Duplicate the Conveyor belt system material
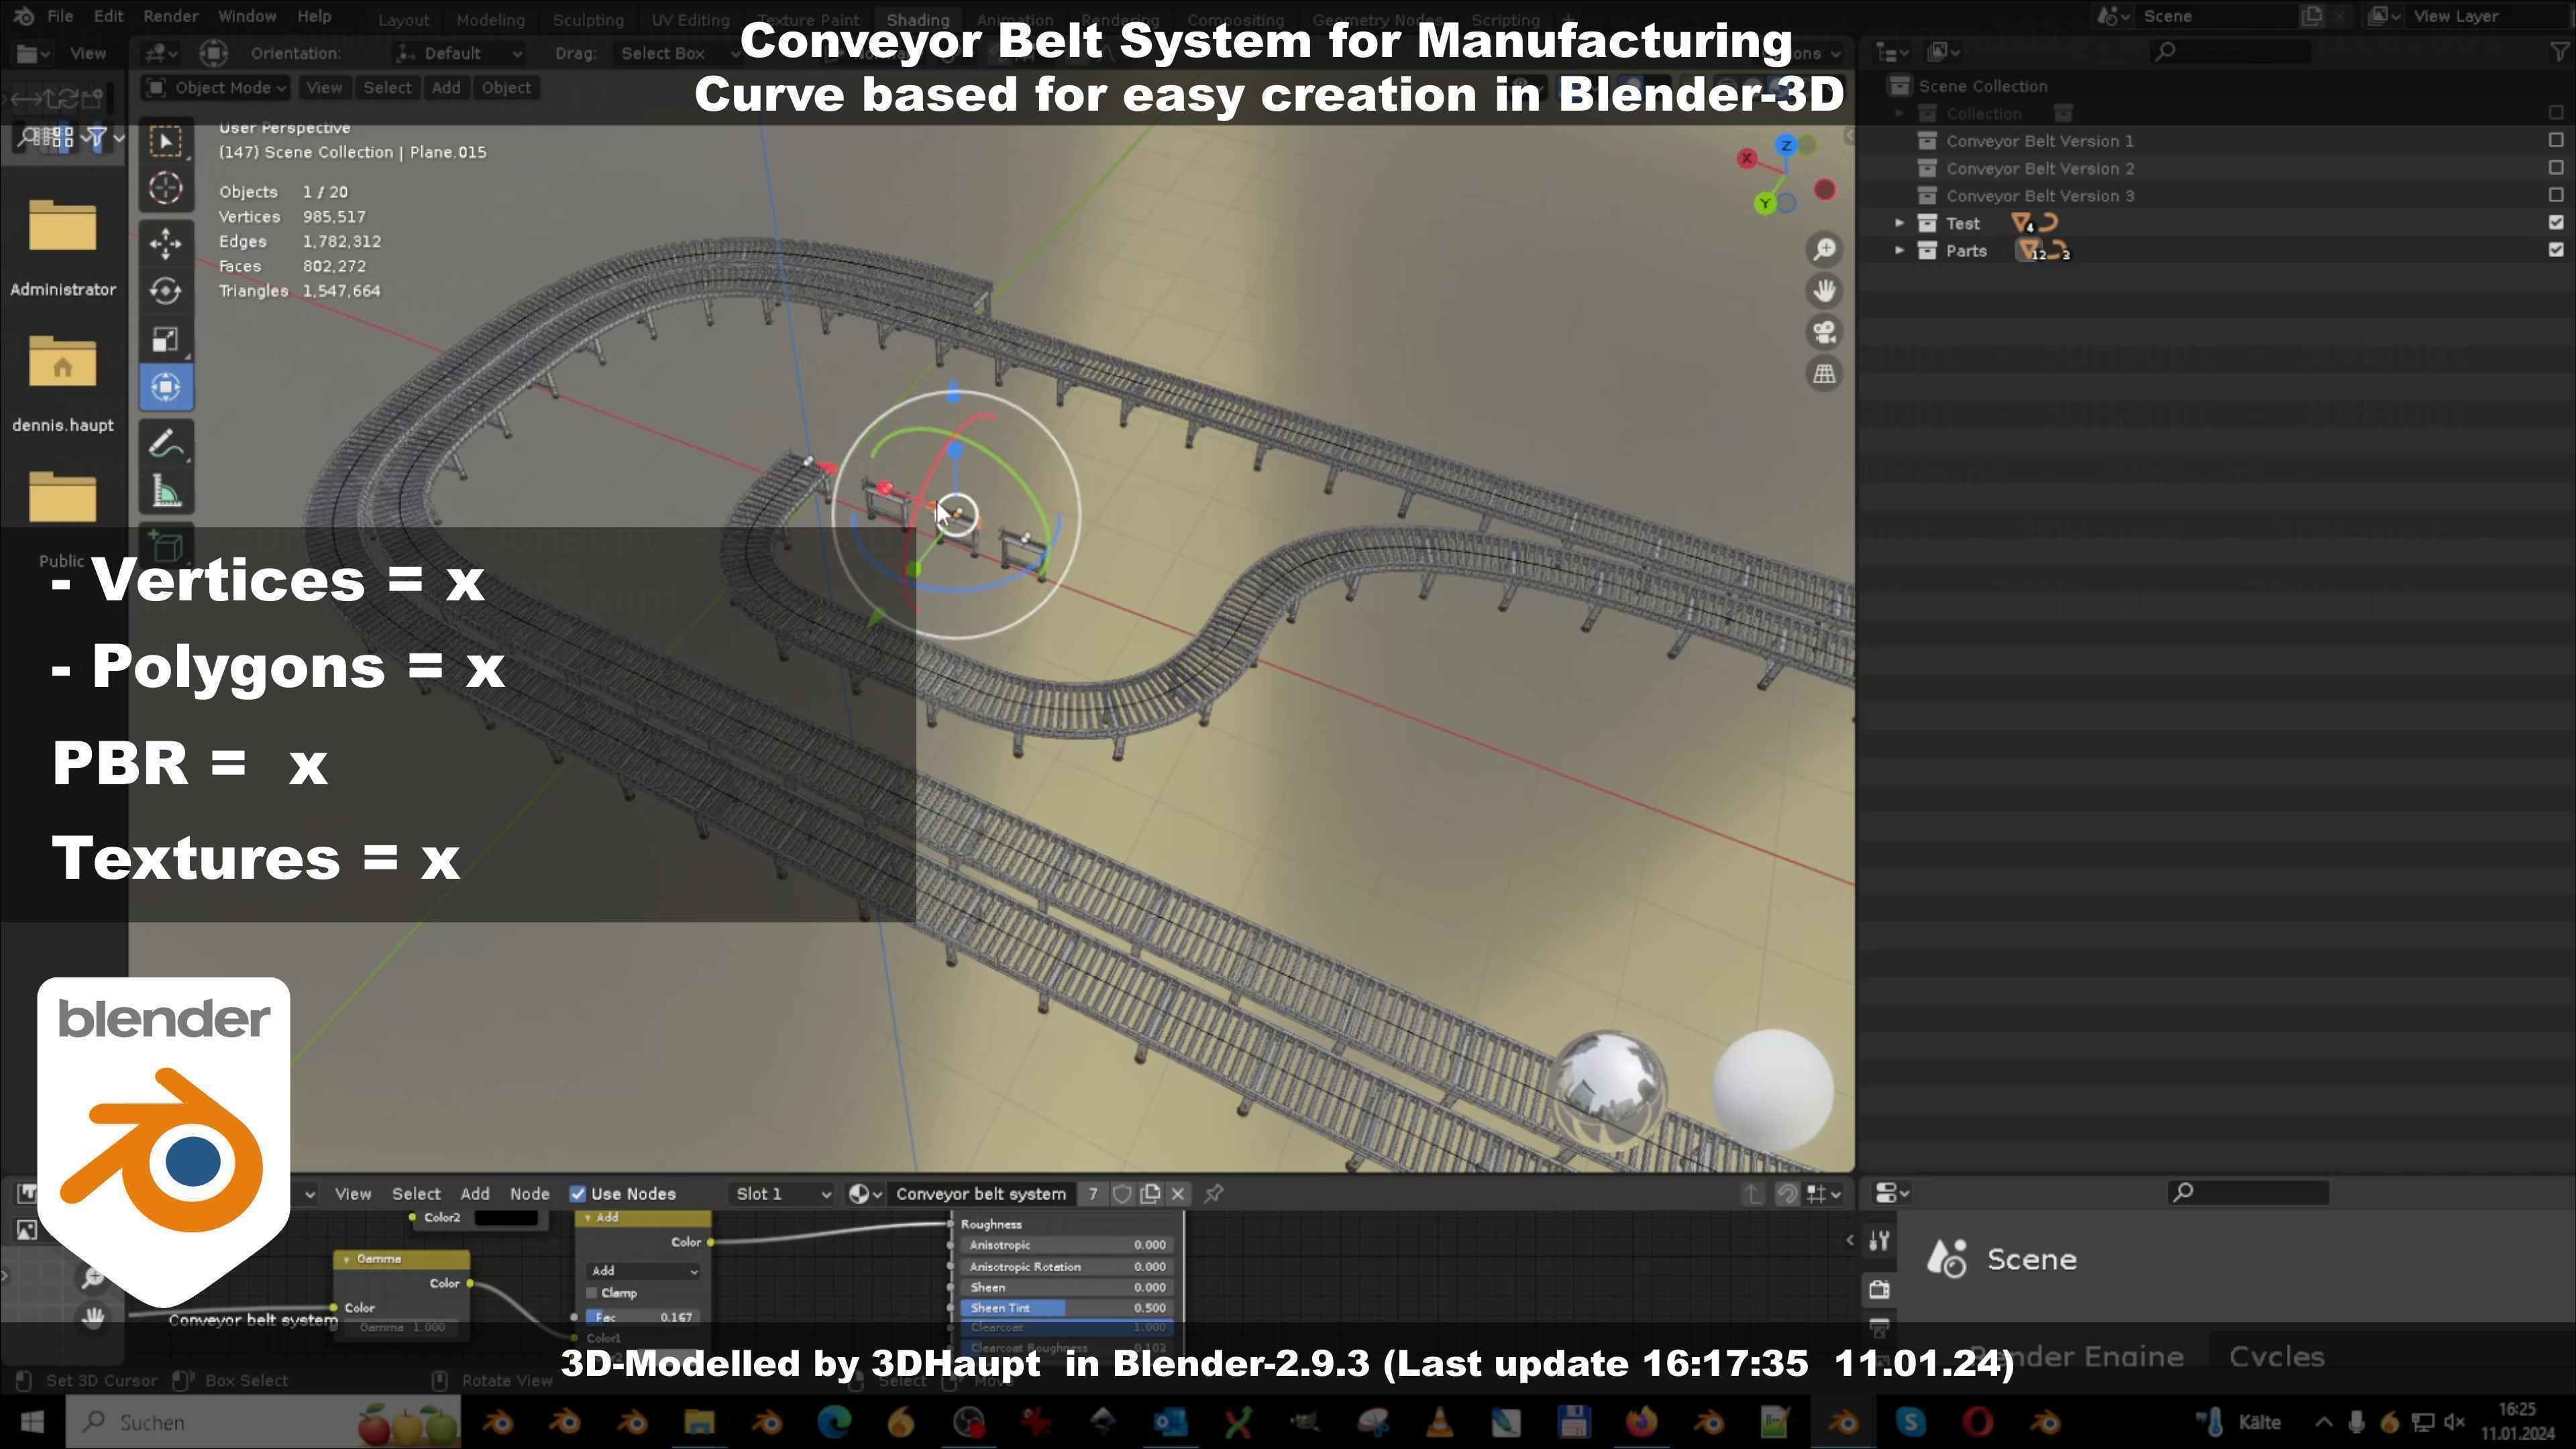This screenshot has height=1449, width=2576. point(1150,1193)
